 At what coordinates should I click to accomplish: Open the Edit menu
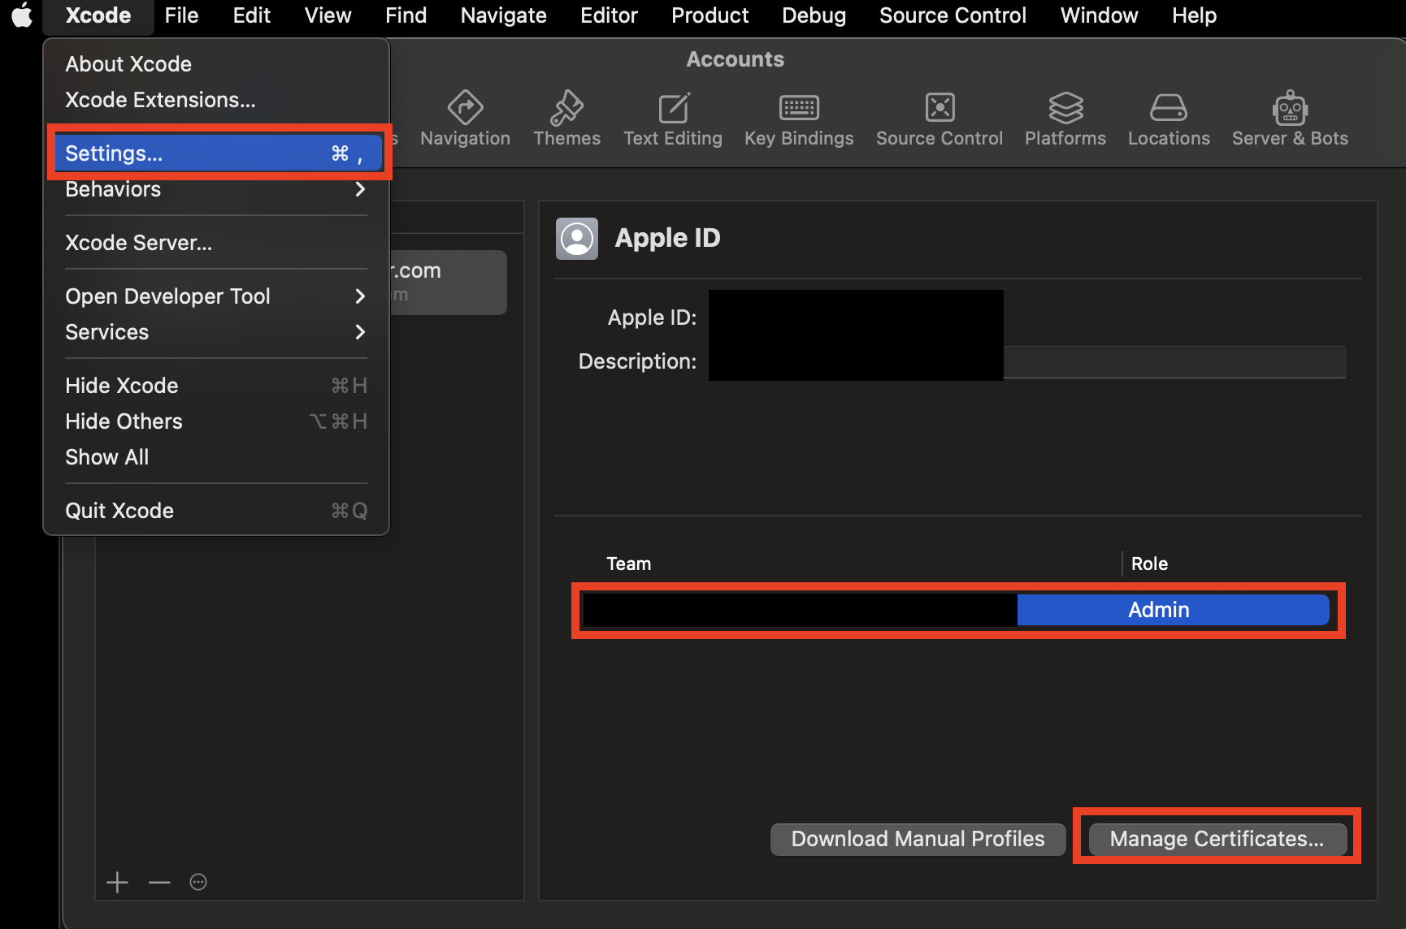[x=251, y=15]
